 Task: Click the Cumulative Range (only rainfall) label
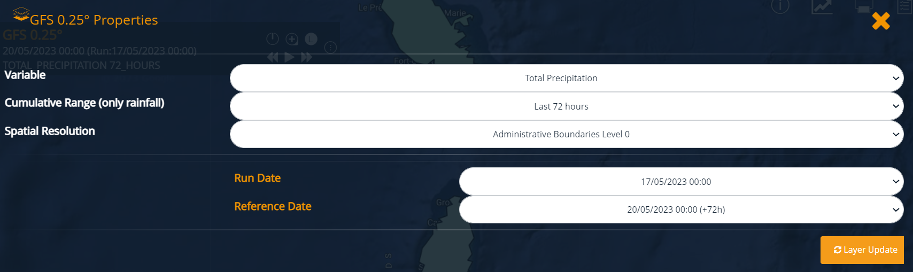coord(84,103)
